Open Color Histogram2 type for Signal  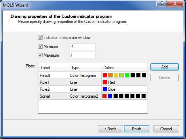[85, 96]
